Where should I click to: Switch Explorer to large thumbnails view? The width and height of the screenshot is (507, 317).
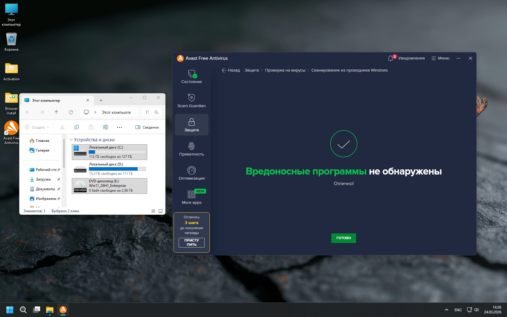[x=161, y=211]
